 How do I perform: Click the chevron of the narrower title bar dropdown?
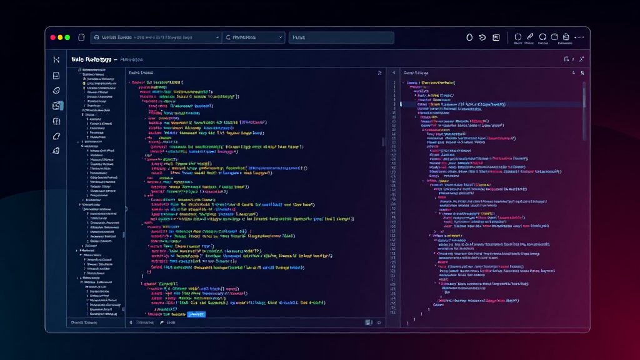[281, 37]
